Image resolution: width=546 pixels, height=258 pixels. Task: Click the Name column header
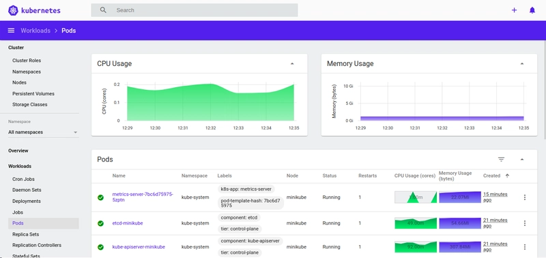click(x=119, y=176)
